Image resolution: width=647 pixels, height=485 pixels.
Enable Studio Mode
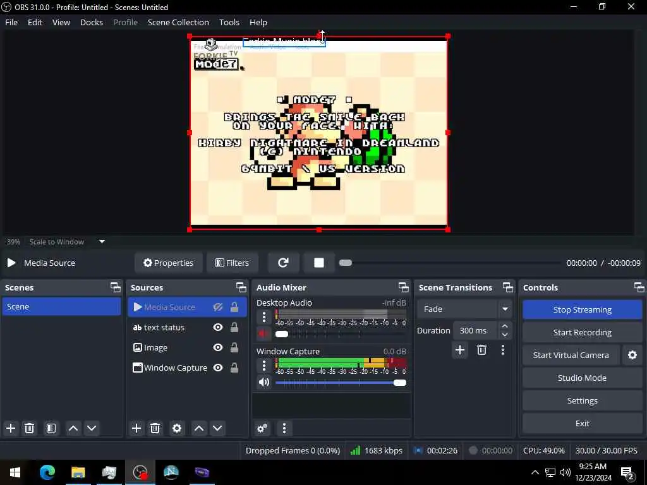coord(582,378)
